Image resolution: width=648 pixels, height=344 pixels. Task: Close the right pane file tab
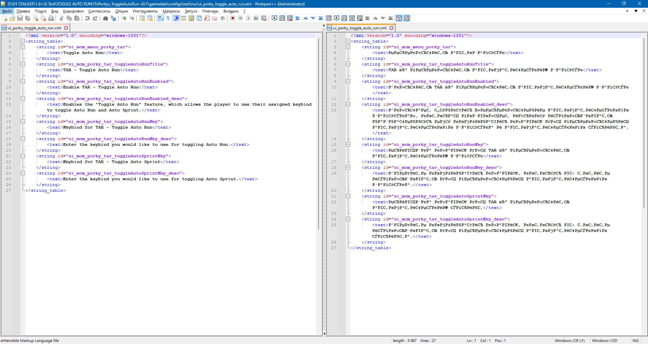[x=391, y=28]
